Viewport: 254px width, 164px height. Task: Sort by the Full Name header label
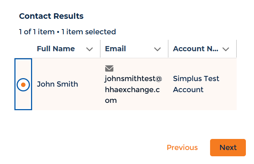click(x=56, y=49)
